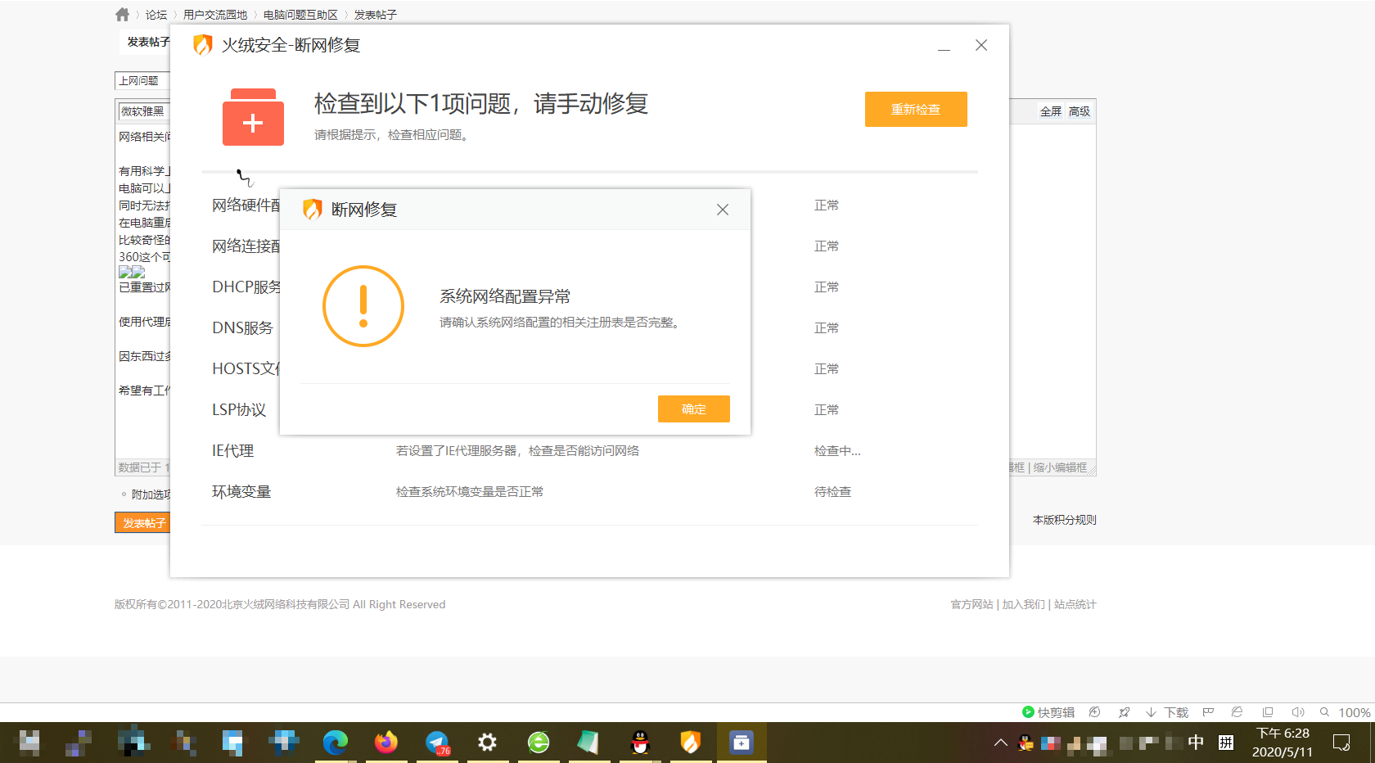Click the DNS服务 row label

[x=243, y=328]
